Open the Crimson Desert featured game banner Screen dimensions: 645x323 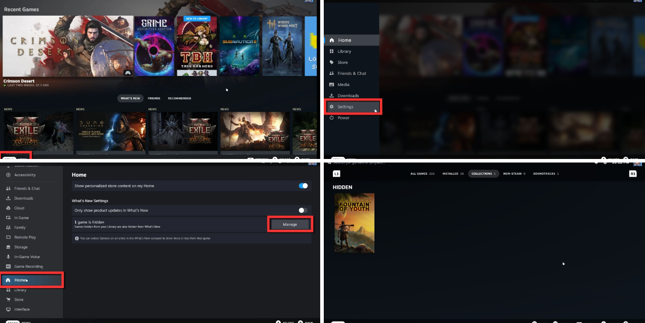pos(68,46)
